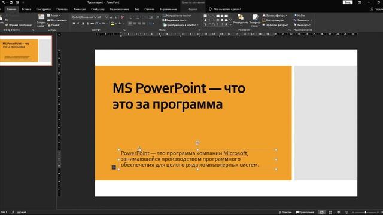Switch to Normal view icon in status bar

[322, 213]
